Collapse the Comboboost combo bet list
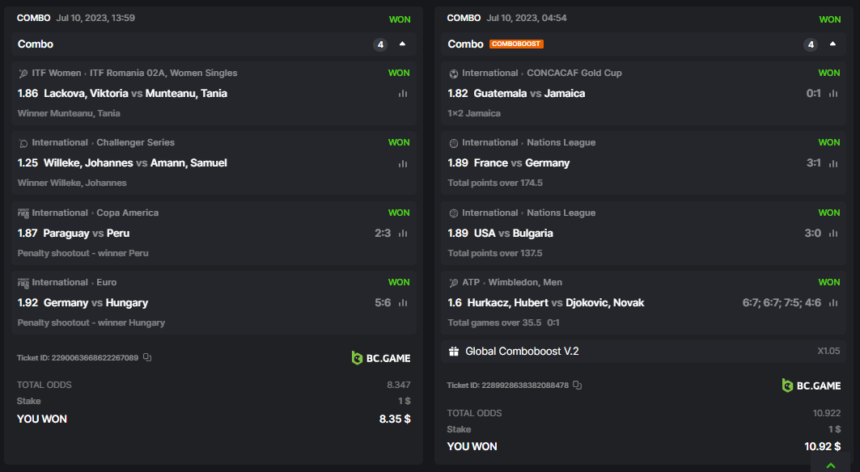The image size is (860, 472). point(832,44)
